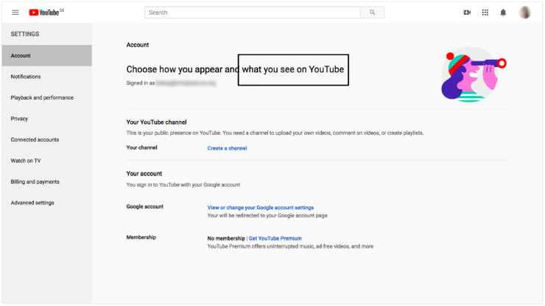Open the account avatar menu

tap(525, 13)
